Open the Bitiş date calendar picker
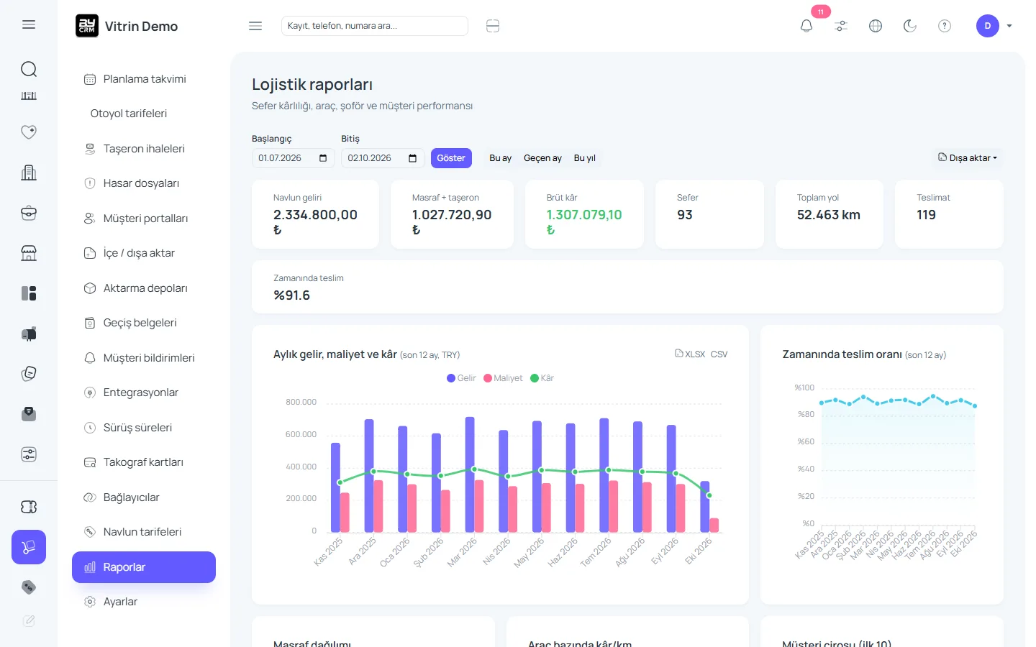 tap(412, 158)
